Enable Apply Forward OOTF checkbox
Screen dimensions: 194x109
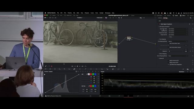(x=168, y=61)
